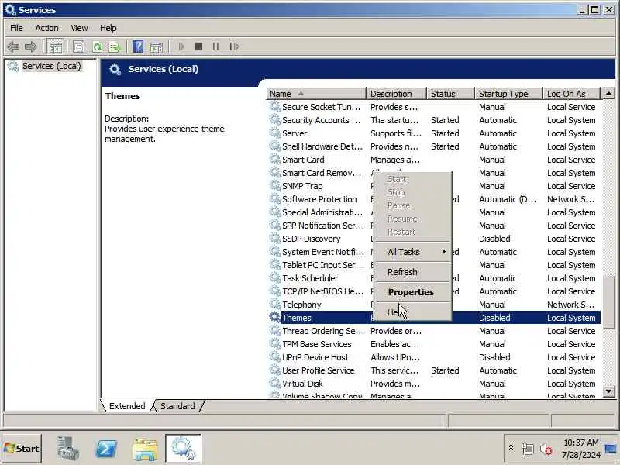620x465 pixels.
Task: Toggle the Show/Hide Console Tree icon
Action: 55,47
